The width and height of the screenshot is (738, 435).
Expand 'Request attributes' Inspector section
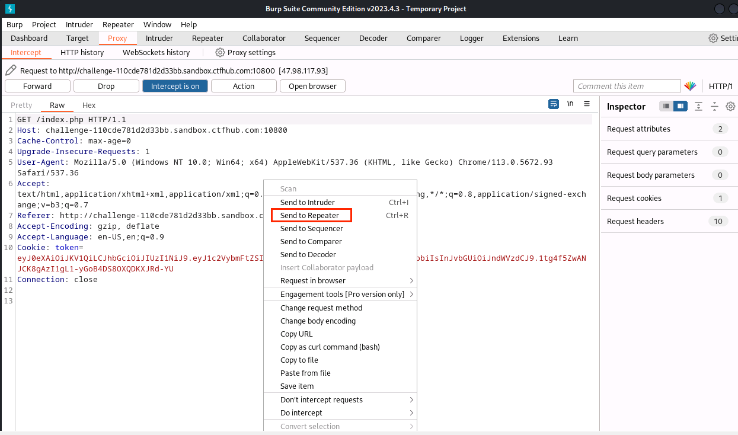click(669, 129)
